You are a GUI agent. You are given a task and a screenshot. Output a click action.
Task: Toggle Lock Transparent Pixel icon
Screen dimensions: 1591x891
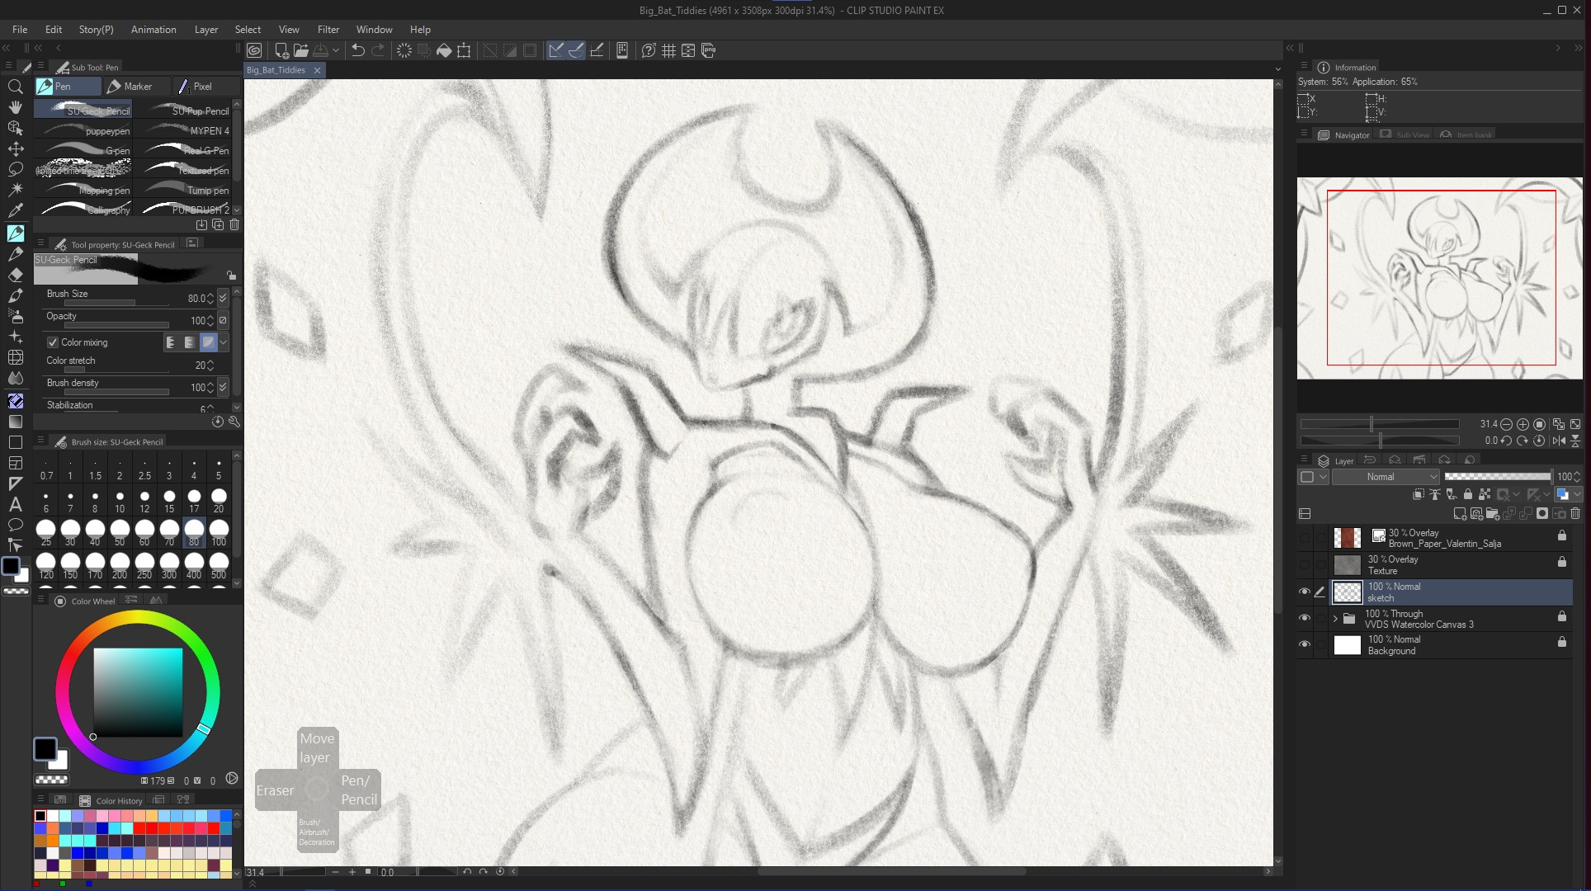[1485, 495]
